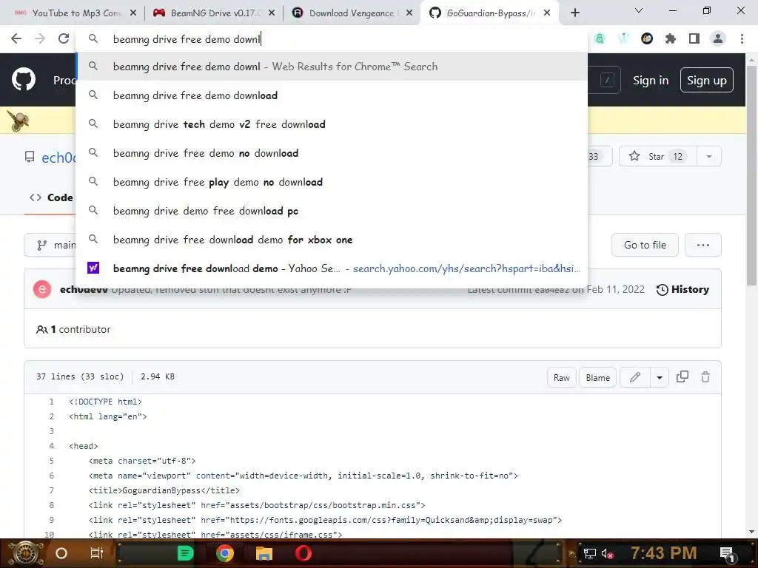
Task: Close the YouTube to Mp3 tab
Action: tap(133, 13)
